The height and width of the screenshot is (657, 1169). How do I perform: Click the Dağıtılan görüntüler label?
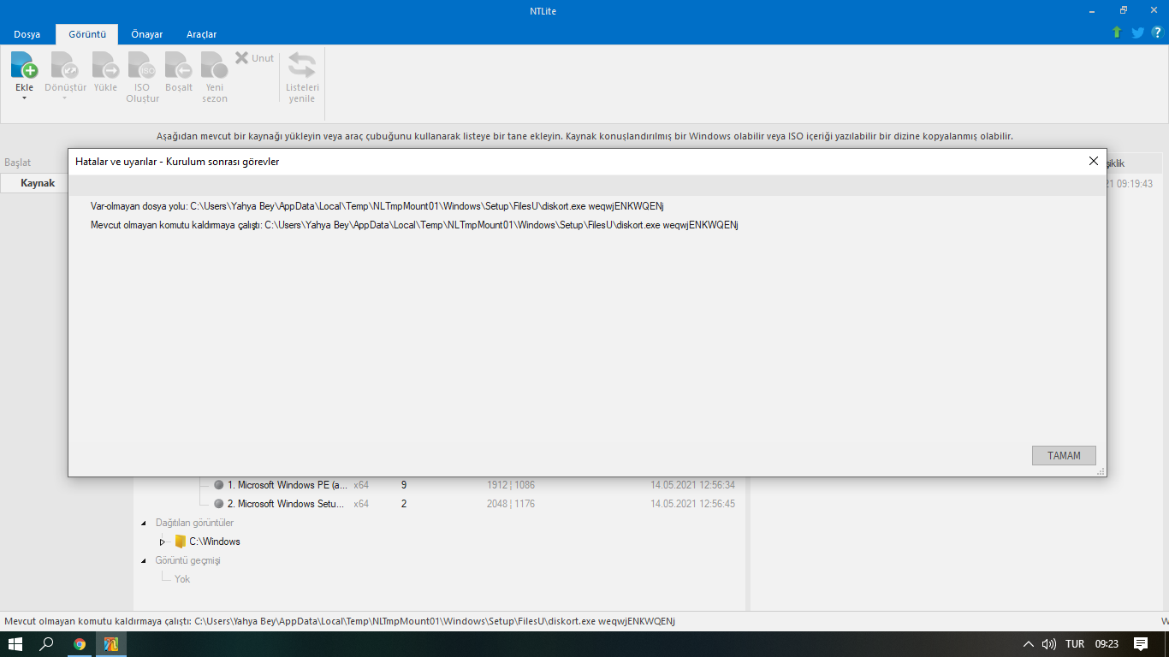click(x=194, y=523)
